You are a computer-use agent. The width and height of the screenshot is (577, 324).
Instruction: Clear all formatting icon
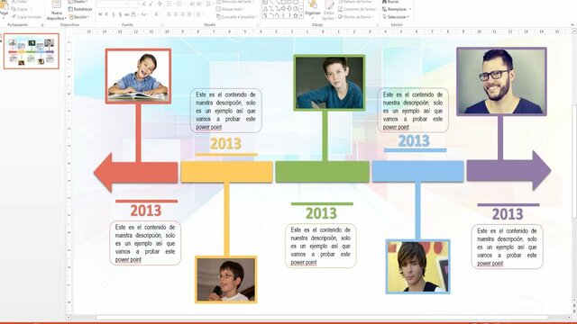coord(160,4)
